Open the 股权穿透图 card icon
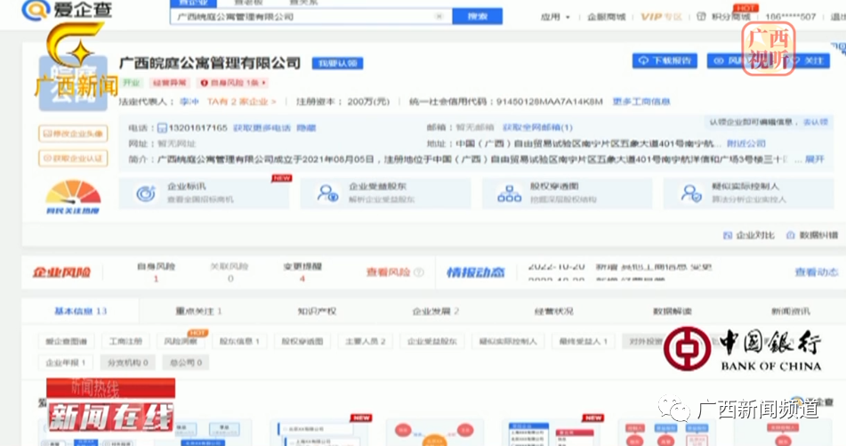 (x=510, y=193)
